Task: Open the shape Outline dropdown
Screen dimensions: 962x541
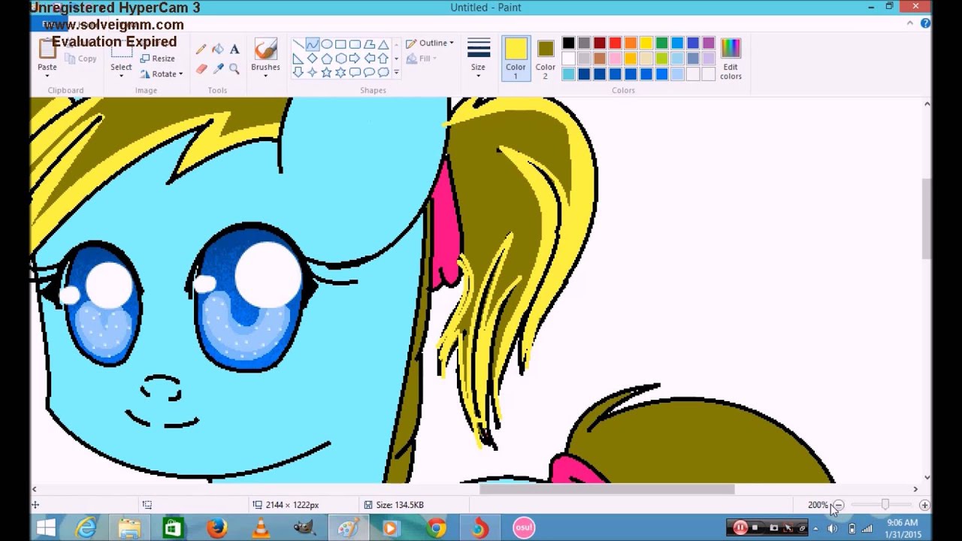Action: pyautogui.click(x=430, y=43)
